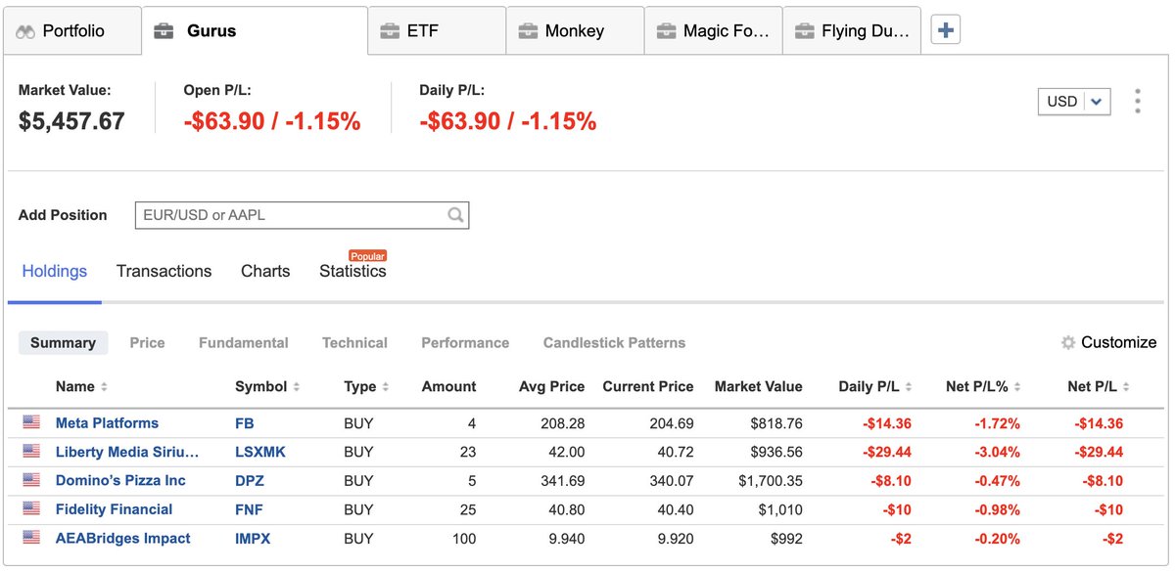Click the US flag beside Meta Platforms

pyautogui.click(x=32, y=422)
